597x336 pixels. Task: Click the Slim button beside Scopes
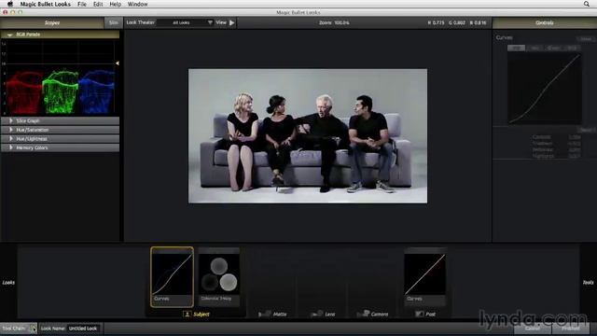pyautogui.click(x=114, y=22)
